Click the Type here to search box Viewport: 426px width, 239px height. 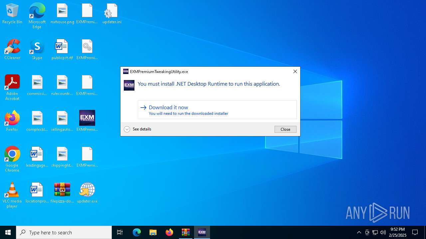[64, 232]
